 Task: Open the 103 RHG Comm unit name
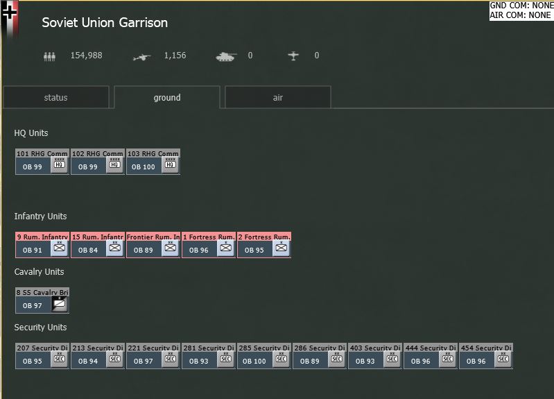pos(153,153)
